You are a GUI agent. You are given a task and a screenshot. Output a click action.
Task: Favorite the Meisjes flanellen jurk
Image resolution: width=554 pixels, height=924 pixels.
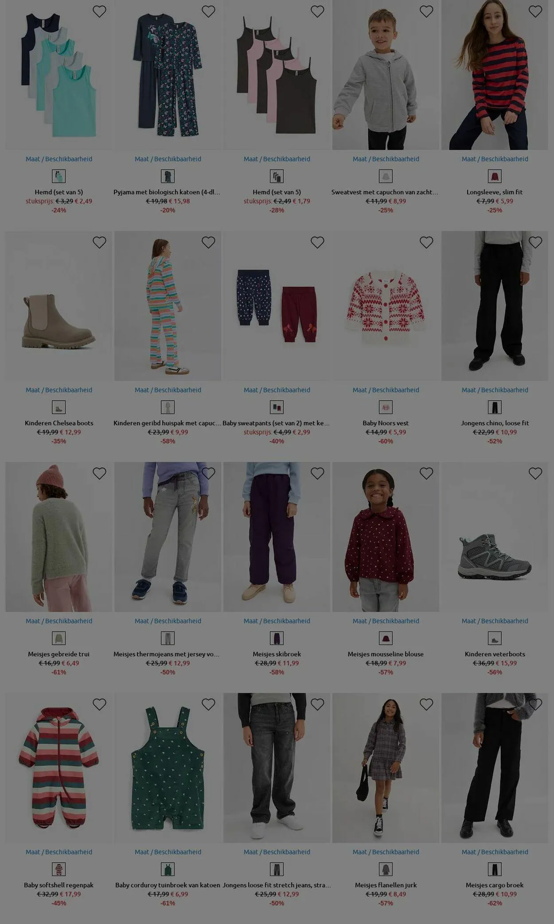tap(426, 704)
